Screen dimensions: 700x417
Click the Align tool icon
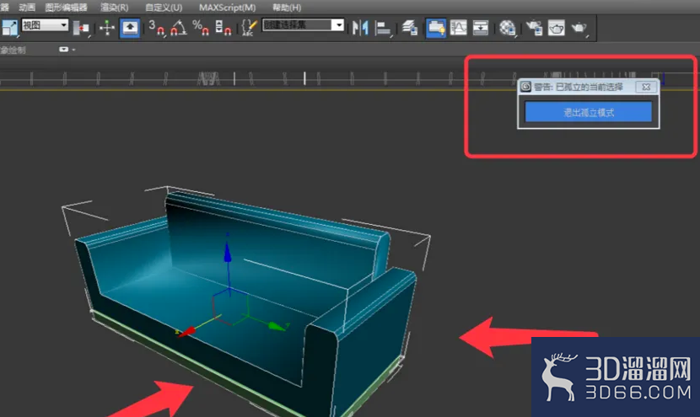click(383, 29)
